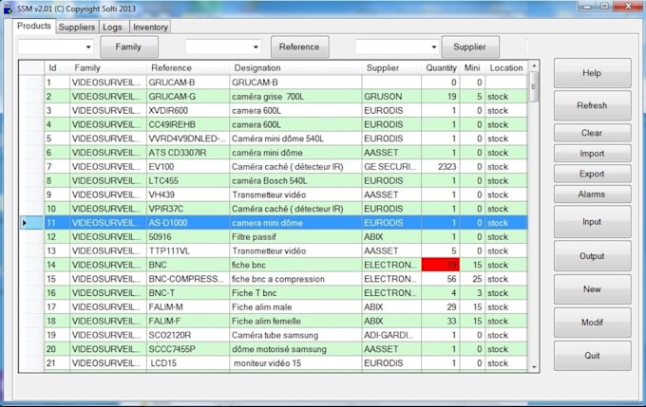The image size is (646, 407).
Task: Select reference cell LCD15
Action: point(188,363)
